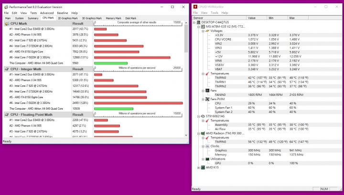The width and height of the screenshot is (344, 195).
Task: Click the scroll down arrow in PerformanceTest
Action: click(x=186, y=135)
